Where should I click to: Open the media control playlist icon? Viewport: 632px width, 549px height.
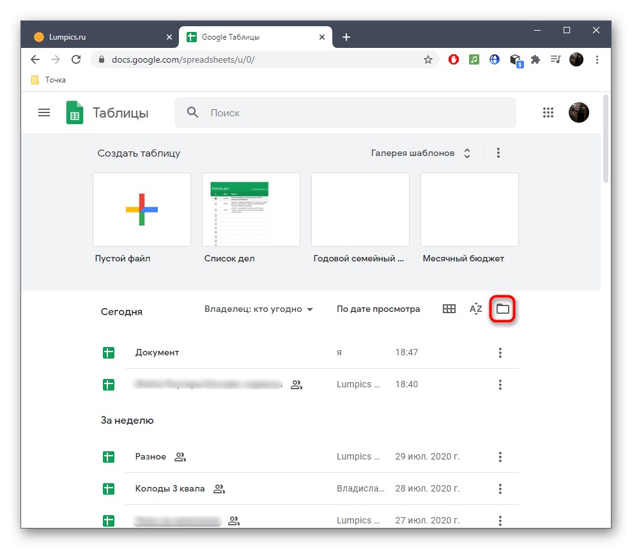pyautogui.click(x=555, y=59)
